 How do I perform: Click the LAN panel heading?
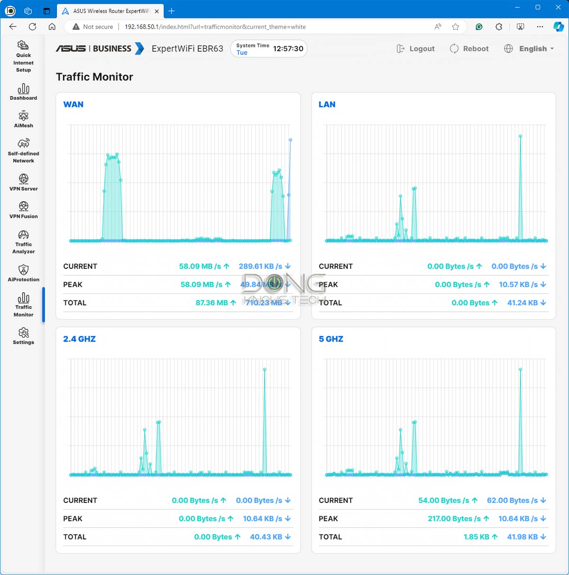click(327, 104)
